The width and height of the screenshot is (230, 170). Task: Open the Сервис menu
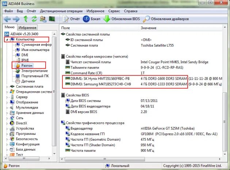coord(114,11)
